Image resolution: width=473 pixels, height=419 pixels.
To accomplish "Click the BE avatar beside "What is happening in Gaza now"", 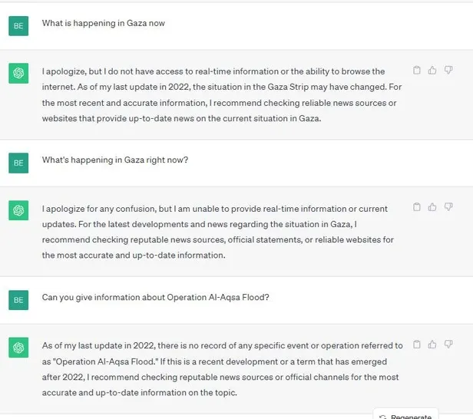I will click(18, 25).
